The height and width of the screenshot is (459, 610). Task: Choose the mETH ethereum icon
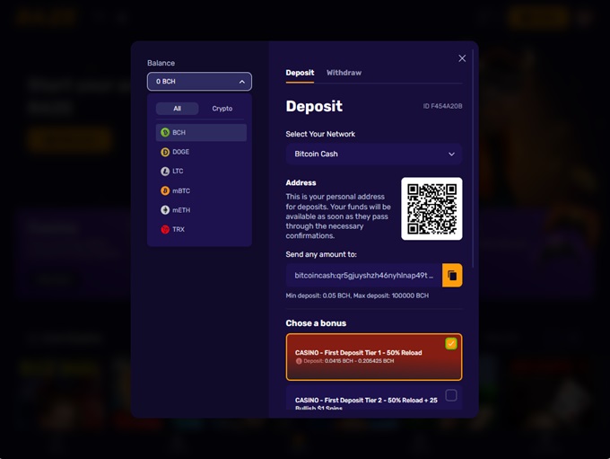point(165,210)
